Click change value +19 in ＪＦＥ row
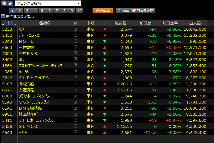 point(153,120)
